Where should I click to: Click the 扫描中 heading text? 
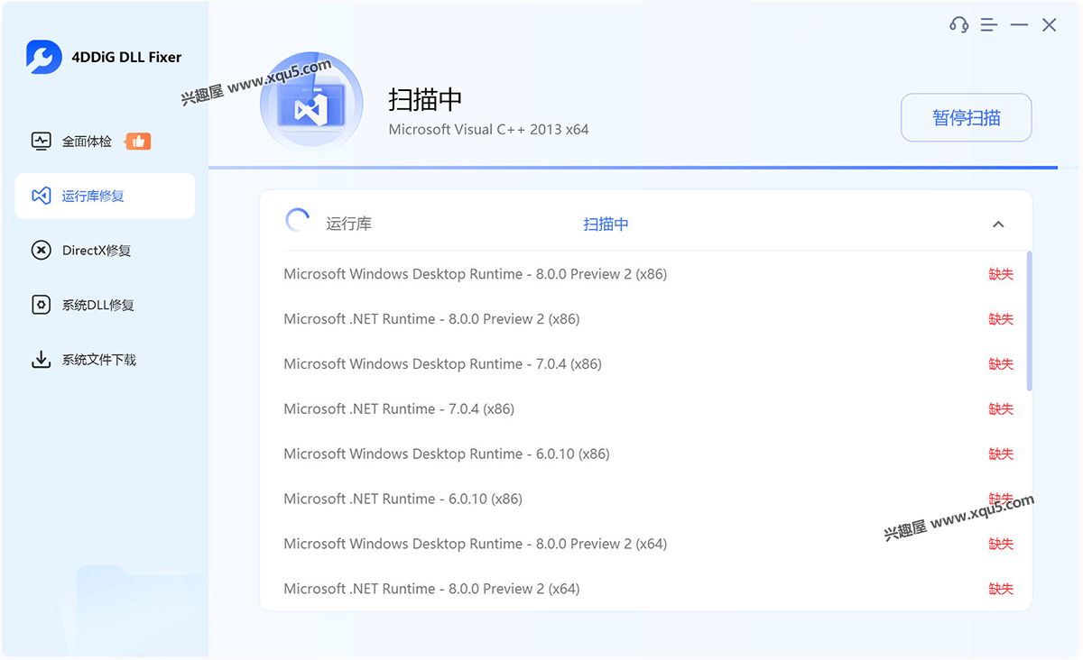425,99
